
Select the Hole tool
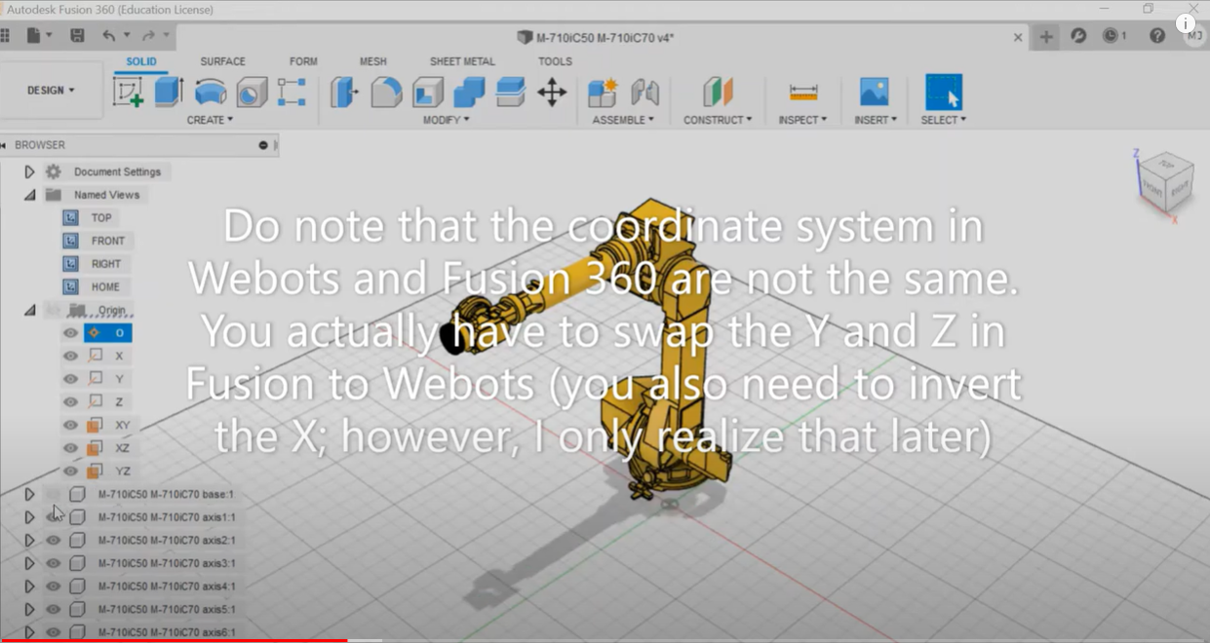coord(252,93)
